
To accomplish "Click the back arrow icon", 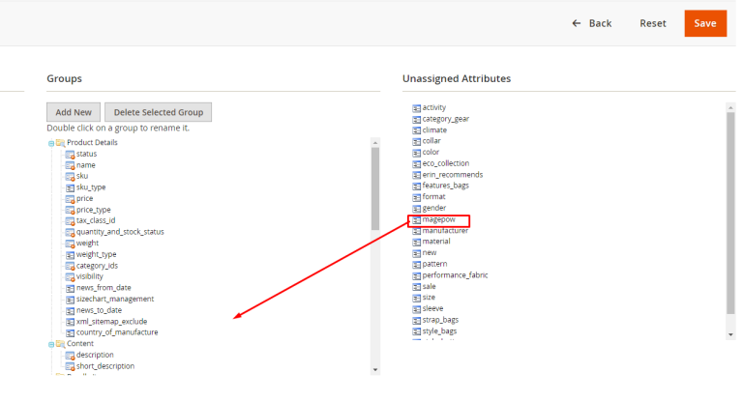I will (x=577, y=23).
